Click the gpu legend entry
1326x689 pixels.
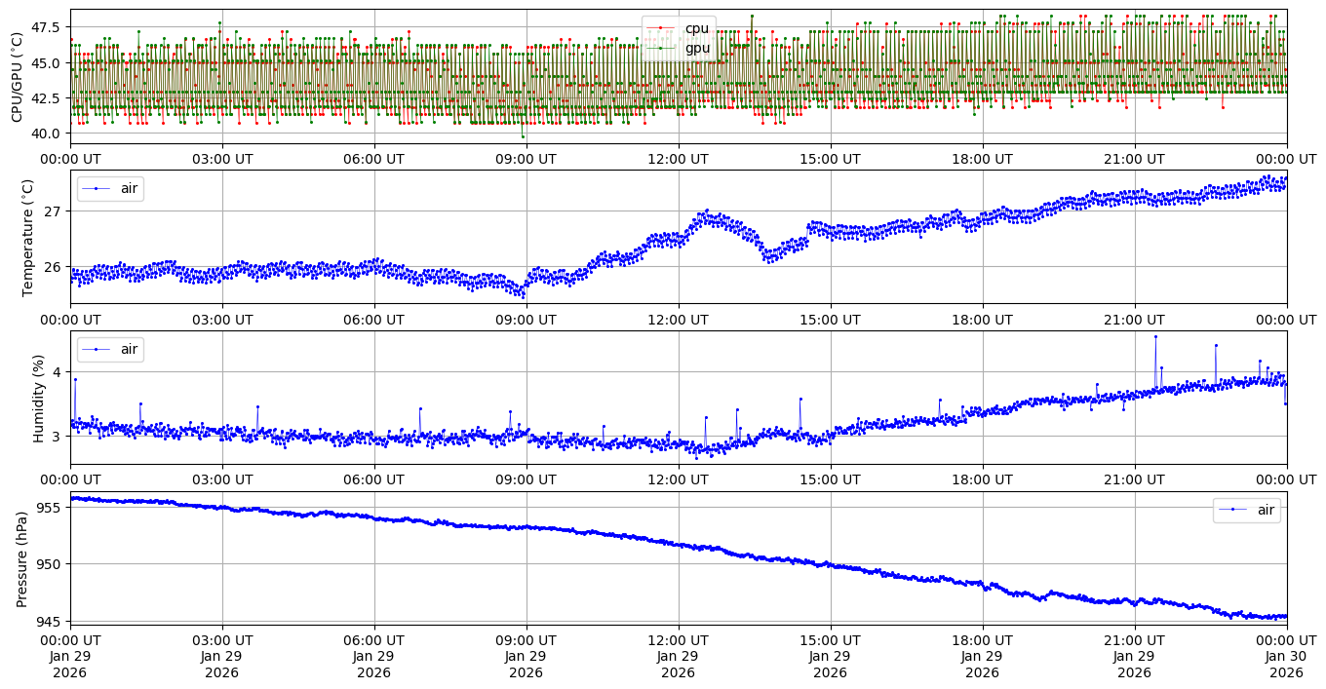696,47
